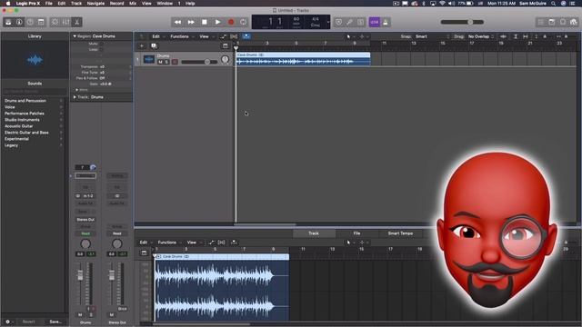Expand the Track: Drums inspector section
Screen dimensions: 582x327
tap(75, 97)
